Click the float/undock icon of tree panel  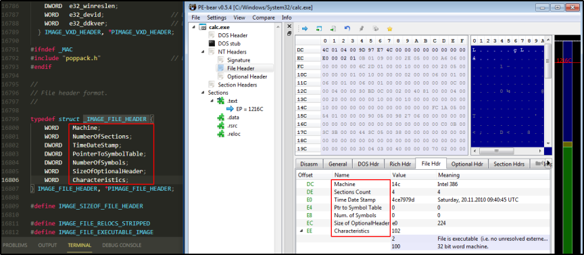click(289, 33)
